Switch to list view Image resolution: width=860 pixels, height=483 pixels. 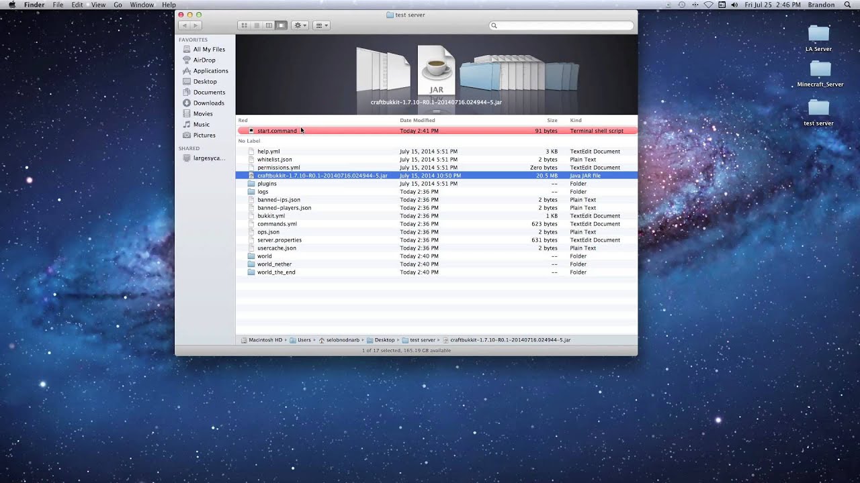(x=256, y=25)
